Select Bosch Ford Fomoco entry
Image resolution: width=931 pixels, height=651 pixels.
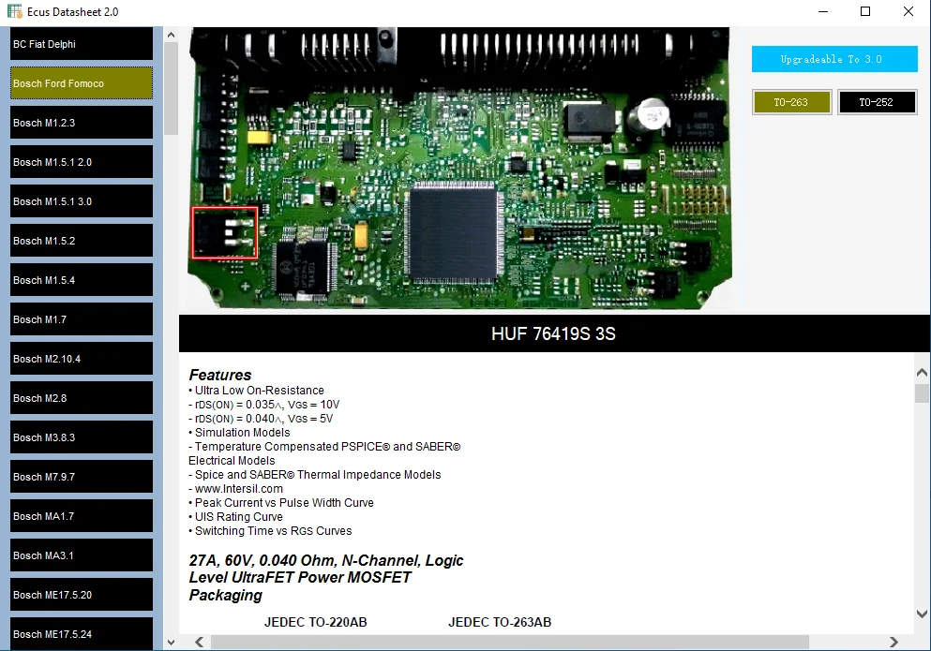coord(82,83)
